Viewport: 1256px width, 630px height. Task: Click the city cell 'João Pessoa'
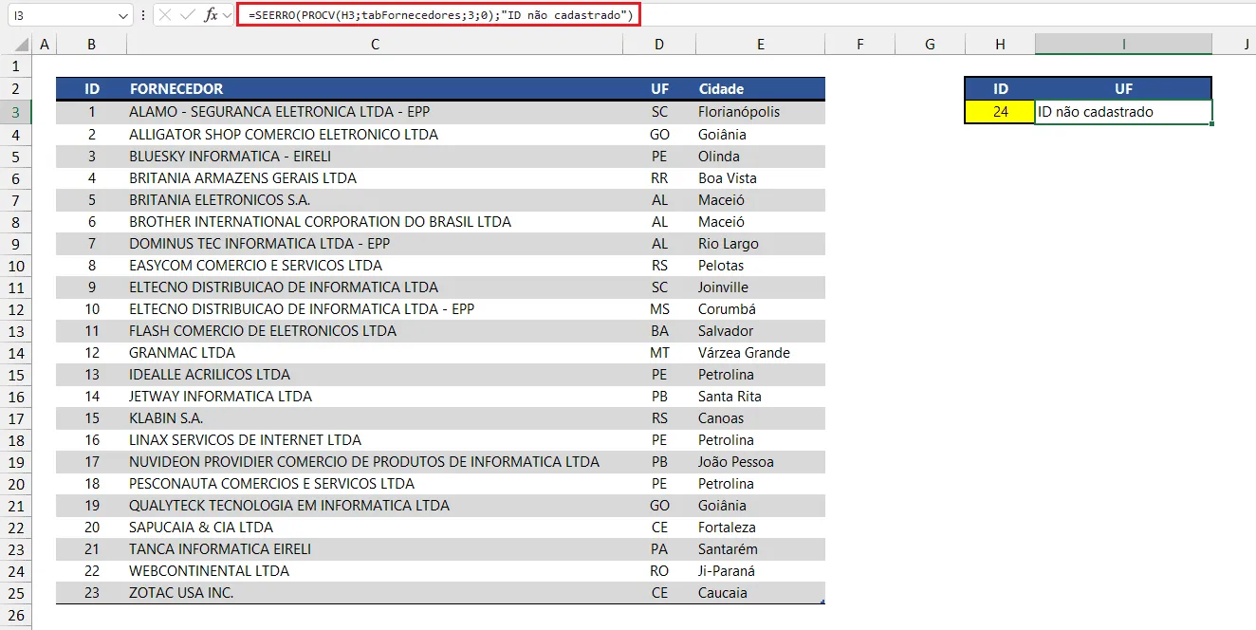click(x=760, y=461)
